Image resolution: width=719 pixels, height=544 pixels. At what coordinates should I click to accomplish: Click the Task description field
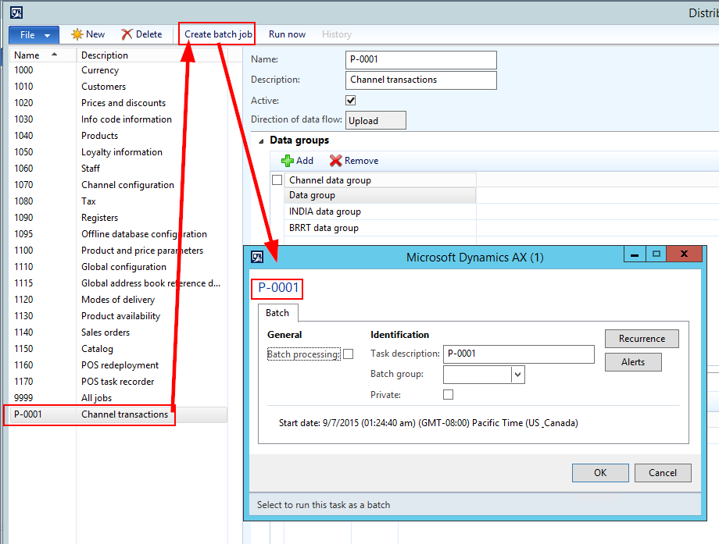pos(519,354)
